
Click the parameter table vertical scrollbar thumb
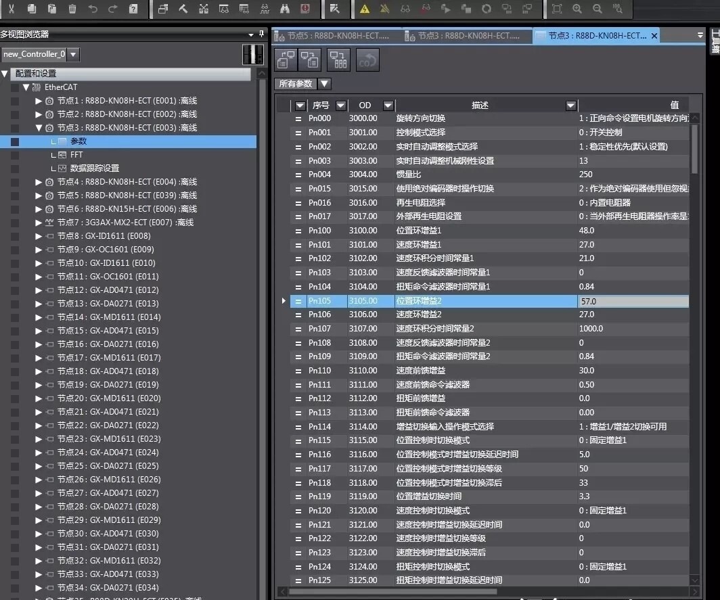[x=694, y=149]
